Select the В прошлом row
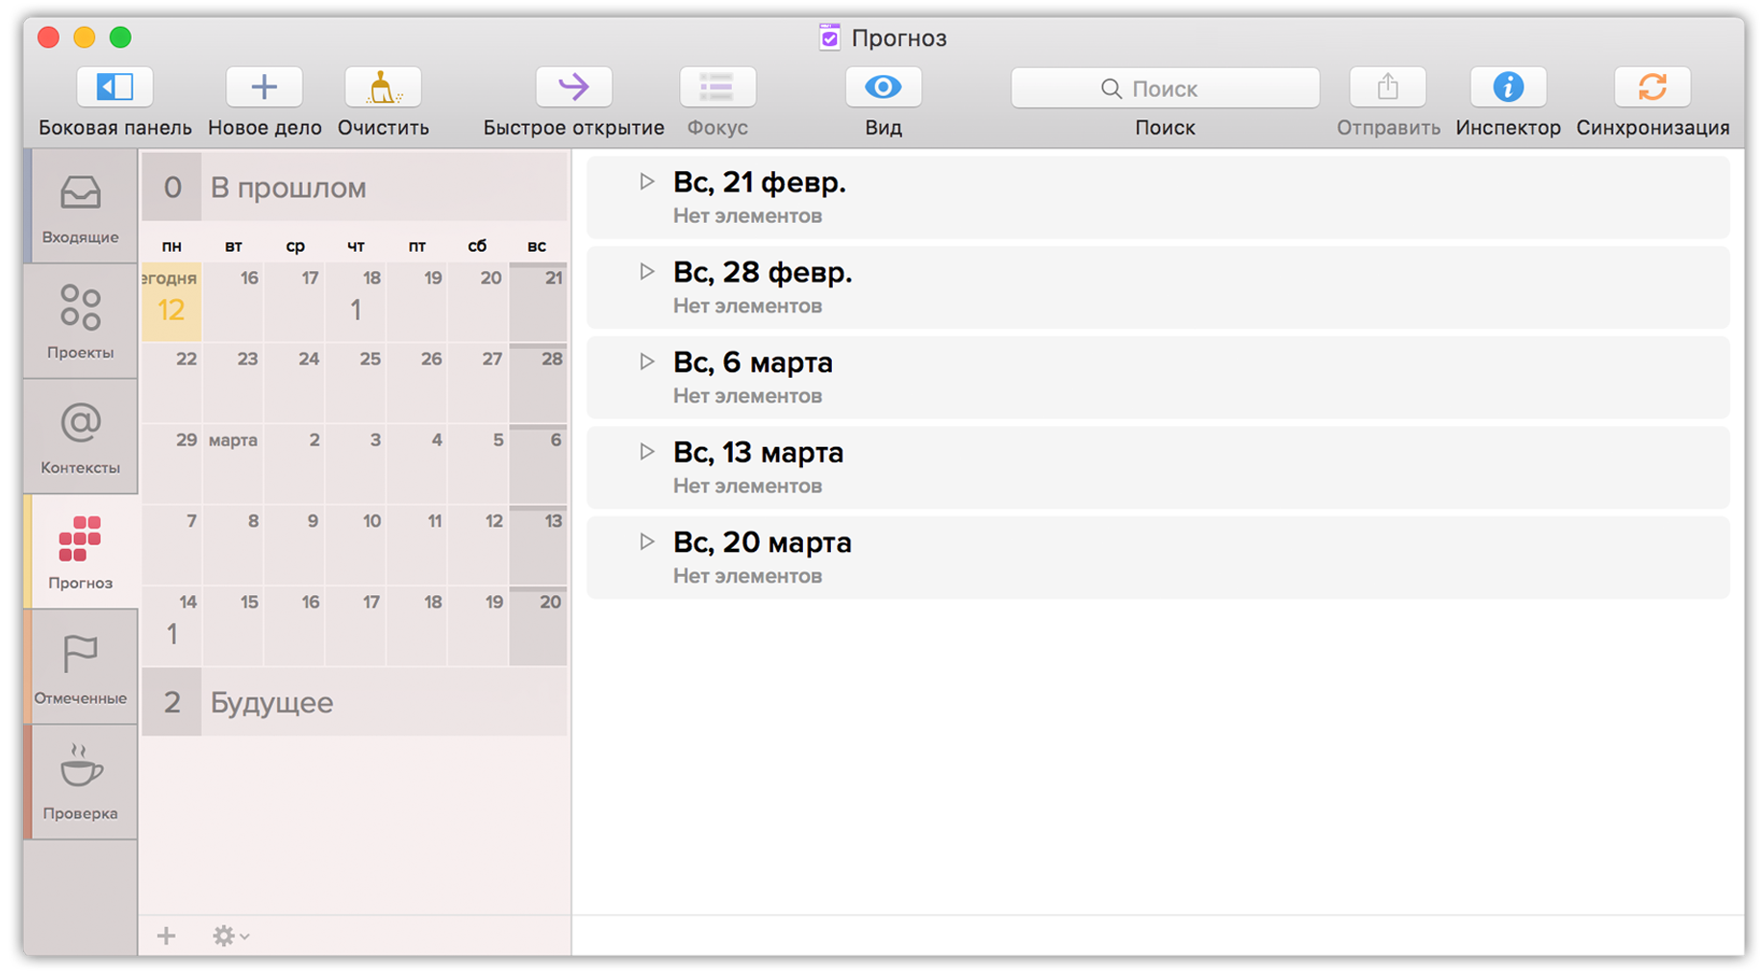The height and width of the screenshot is (973, 1762). tap(355, 187)
